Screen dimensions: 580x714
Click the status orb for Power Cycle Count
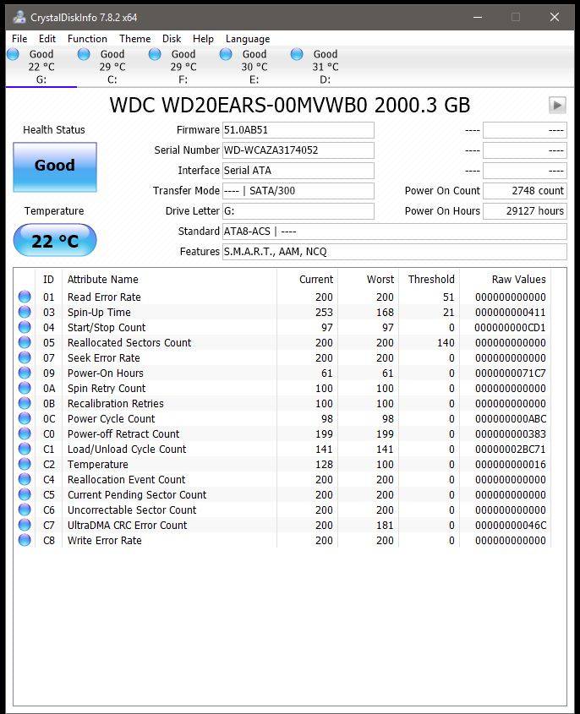tap(25, 418)
